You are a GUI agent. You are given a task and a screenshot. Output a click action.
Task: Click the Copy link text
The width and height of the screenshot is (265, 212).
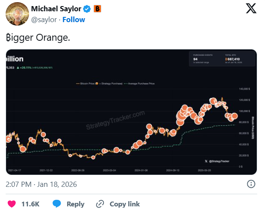pyautogui.click(x=125, y=203)
